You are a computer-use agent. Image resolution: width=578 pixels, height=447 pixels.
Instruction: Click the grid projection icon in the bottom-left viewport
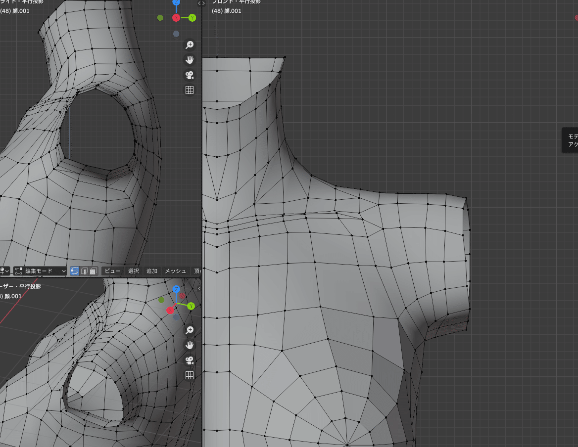coord(190,375)
